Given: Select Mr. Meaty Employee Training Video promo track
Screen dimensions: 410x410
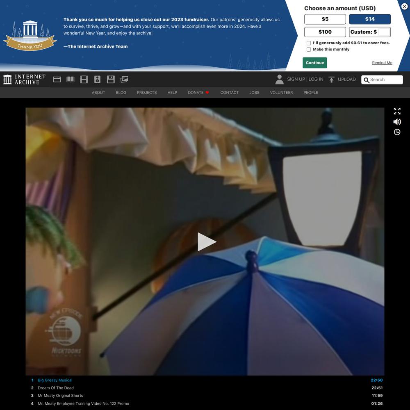Looking at the screenshot, I should click(83, 403).
